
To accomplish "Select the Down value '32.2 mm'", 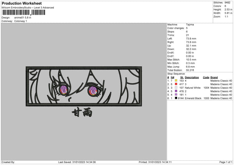I will [x=191, y=49].
